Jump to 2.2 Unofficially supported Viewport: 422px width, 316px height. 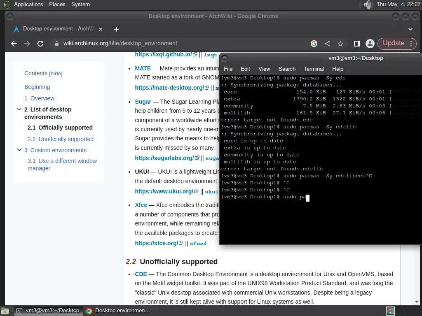coord(61,139)
